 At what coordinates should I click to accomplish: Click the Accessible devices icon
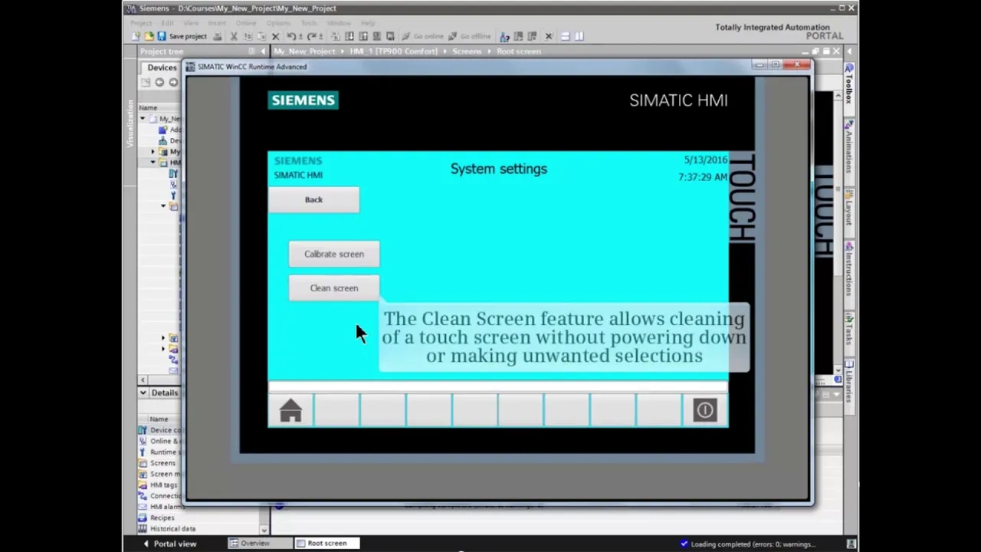click(x=504, y=36)
